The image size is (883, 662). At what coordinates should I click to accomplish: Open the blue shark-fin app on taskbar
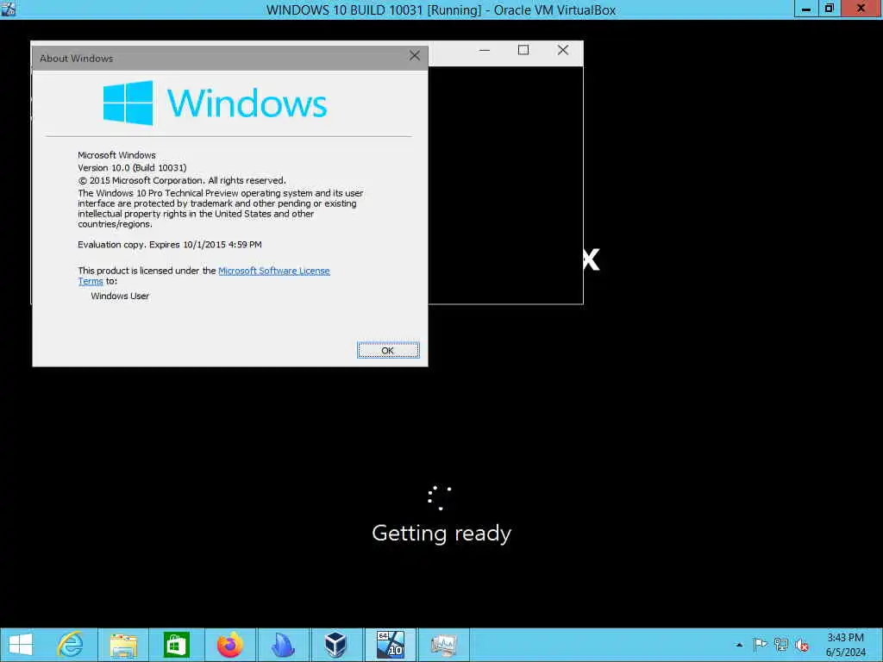click(283, 645)
